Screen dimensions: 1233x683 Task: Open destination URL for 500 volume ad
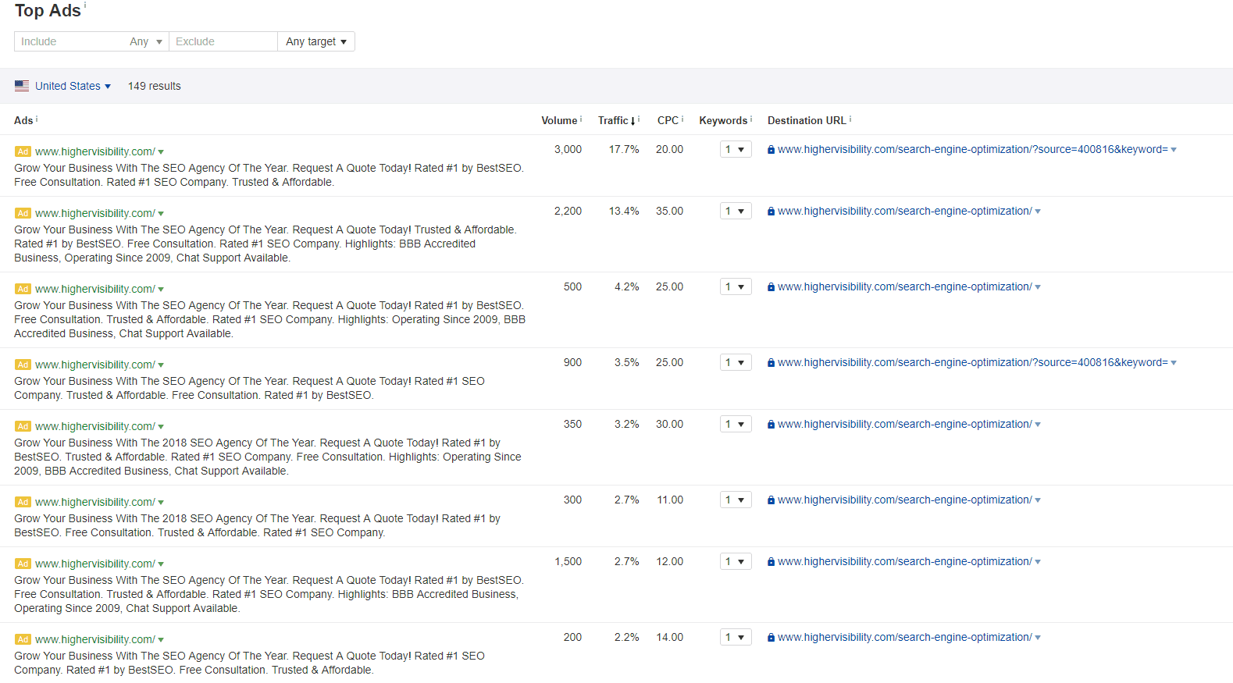click(905, 286)
